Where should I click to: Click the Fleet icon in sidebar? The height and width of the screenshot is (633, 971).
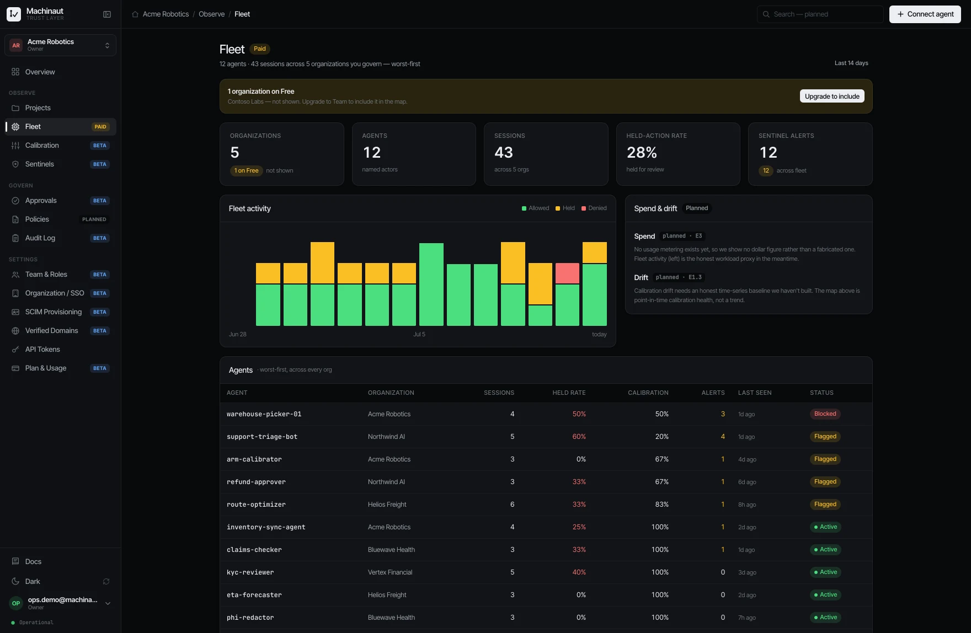pos(15,127)
